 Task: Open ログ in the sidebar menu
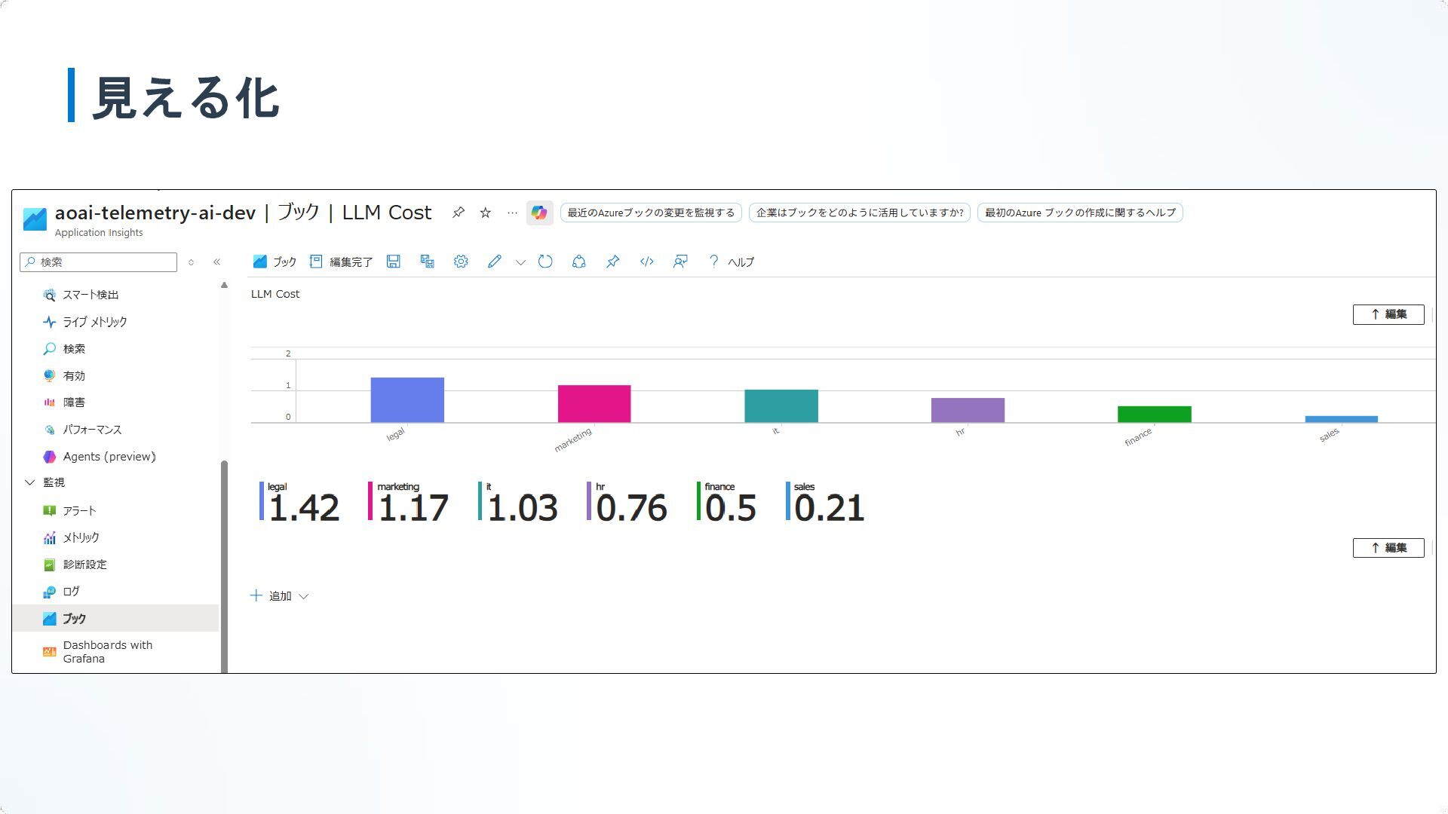(x=71, y=592)
